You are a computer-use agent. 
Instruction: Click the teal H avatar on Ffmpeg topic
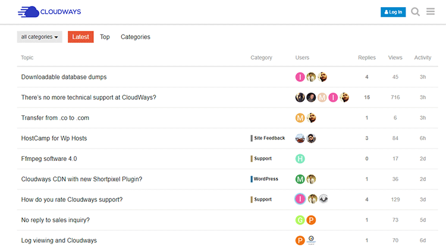click(x=300, y=159)
